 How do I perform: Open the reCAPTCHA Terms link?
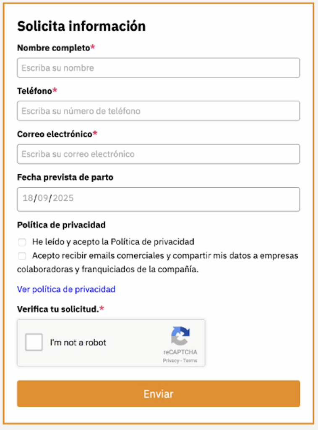pyautogui.click(x=190, y=361)
